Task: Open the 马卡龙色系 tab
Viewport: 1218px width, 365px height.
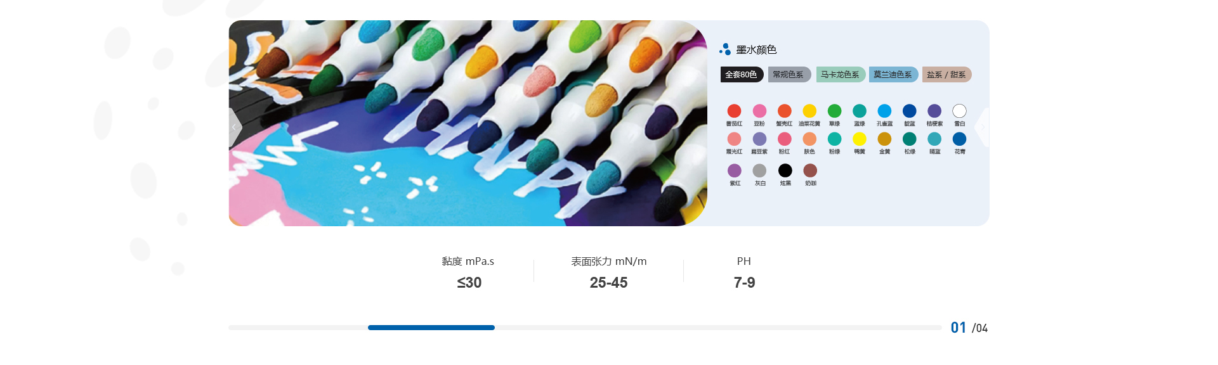Action: 841,74
